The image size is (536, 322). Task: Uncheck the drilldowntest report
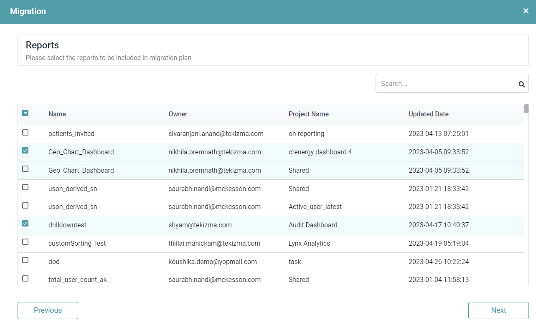(x=25, y=224)
